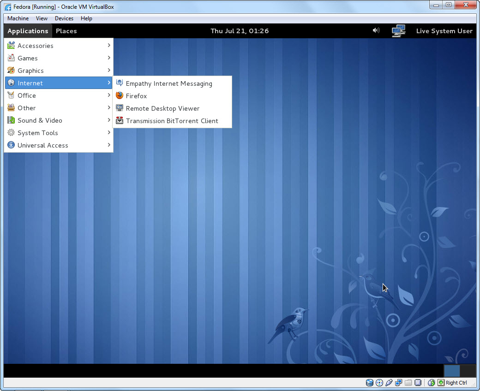The width and height of the screenshot is (480, 391).
Task: Open the VirtualBox Devices menu
Action: tap(64, 18)
